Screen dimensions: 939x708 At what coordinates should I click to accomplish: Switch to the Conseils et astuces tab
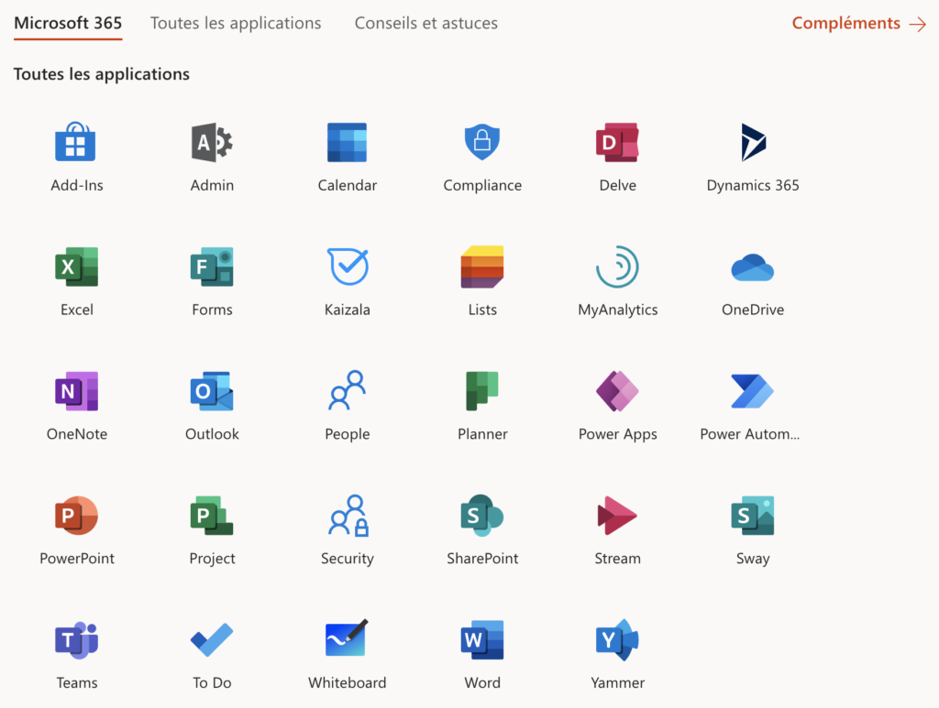pyautogui.click(x=425, y=23)
